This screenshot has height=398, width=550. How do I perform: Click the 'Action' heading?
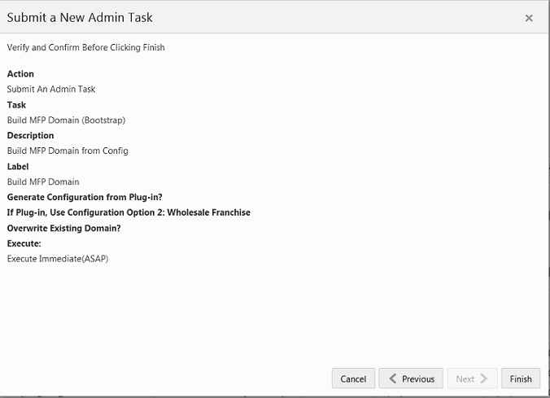(20, 74)
